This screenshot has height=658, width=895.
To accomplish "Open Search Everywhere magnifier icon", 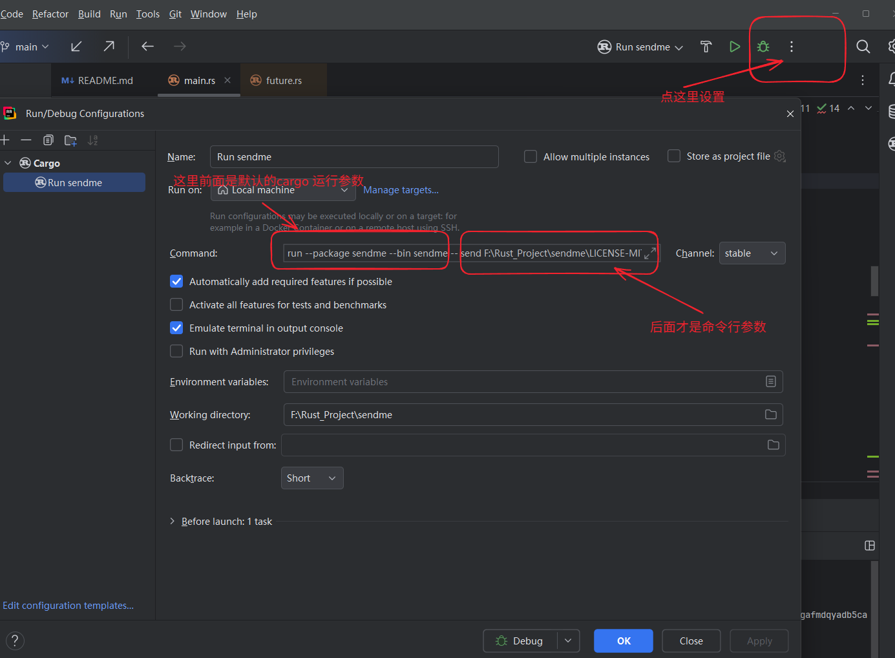I will coord(863,47).
